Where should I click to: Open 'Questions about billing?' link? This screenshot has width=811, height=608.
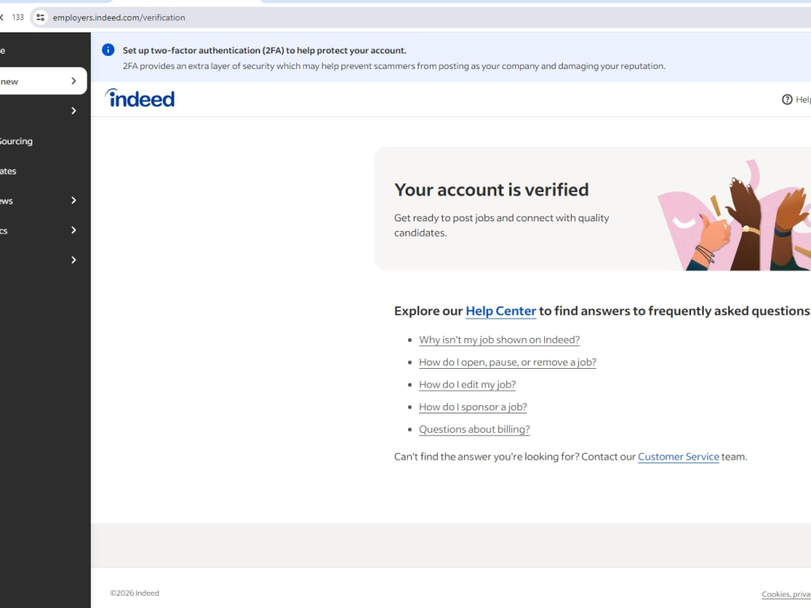pos(474,429)
